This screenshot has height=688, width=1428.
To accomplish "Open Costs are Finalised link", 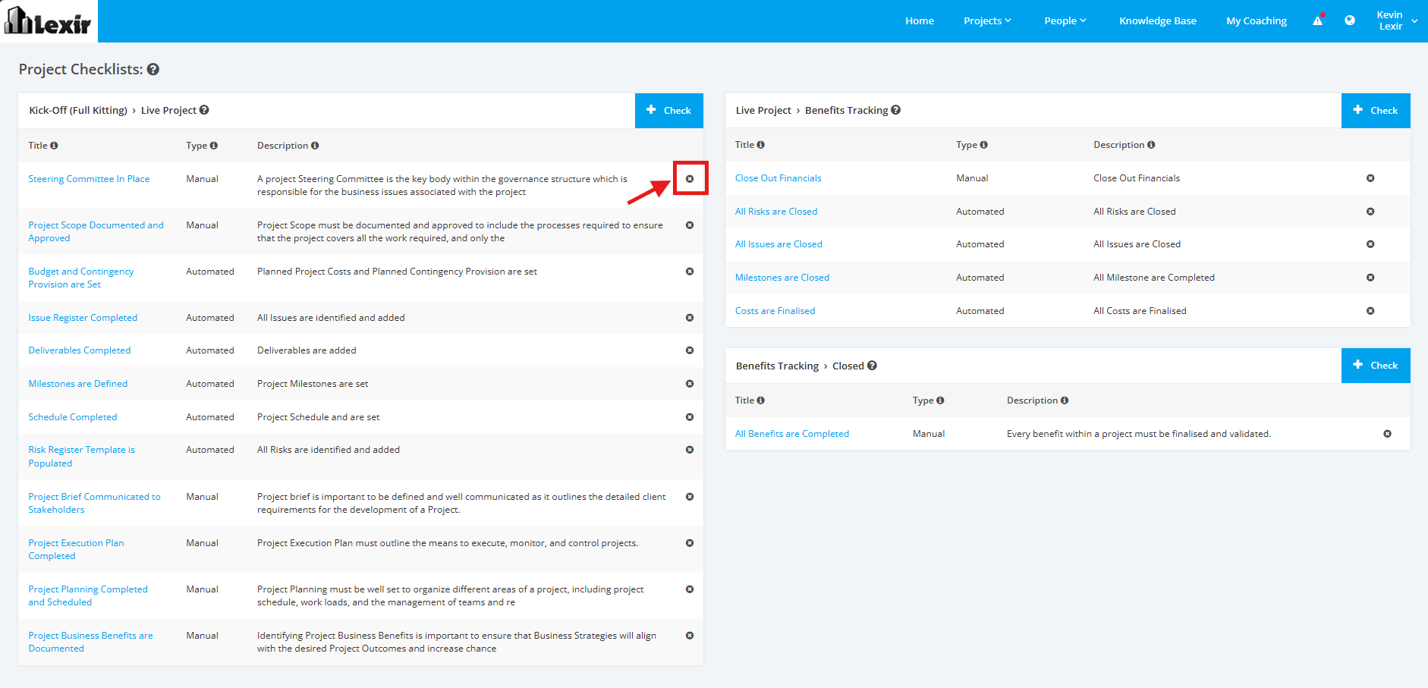I will 775,311.
